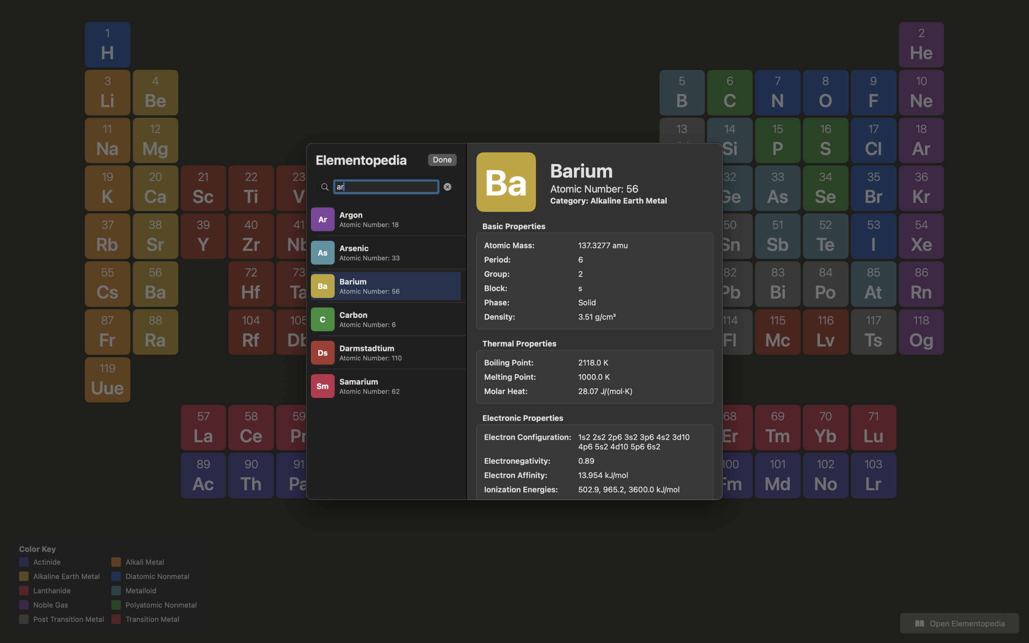Select the Helium element tile

click(921, 44)
